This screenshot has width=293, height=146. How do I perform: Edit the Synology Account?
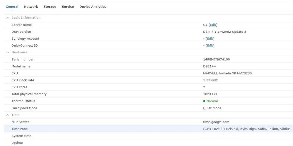210,39
